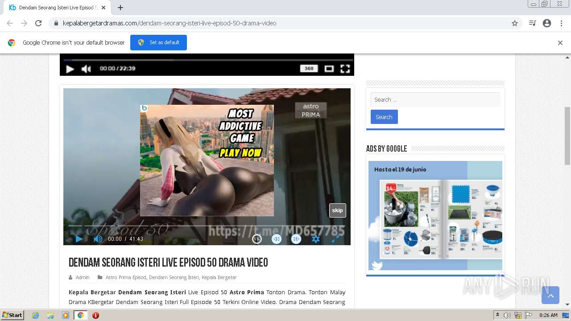This screenshot has width=571, height=321.
Task: Open the Chrome three-dot menu
Action: click(x=561, y=23)
